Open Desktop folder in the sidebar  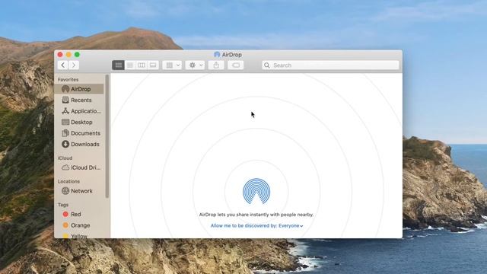[x=79, y=122]
